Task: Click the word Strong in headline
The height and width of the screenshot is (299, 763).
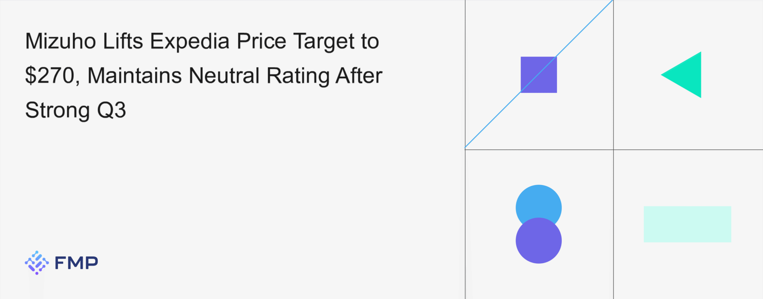Action: 58,110
